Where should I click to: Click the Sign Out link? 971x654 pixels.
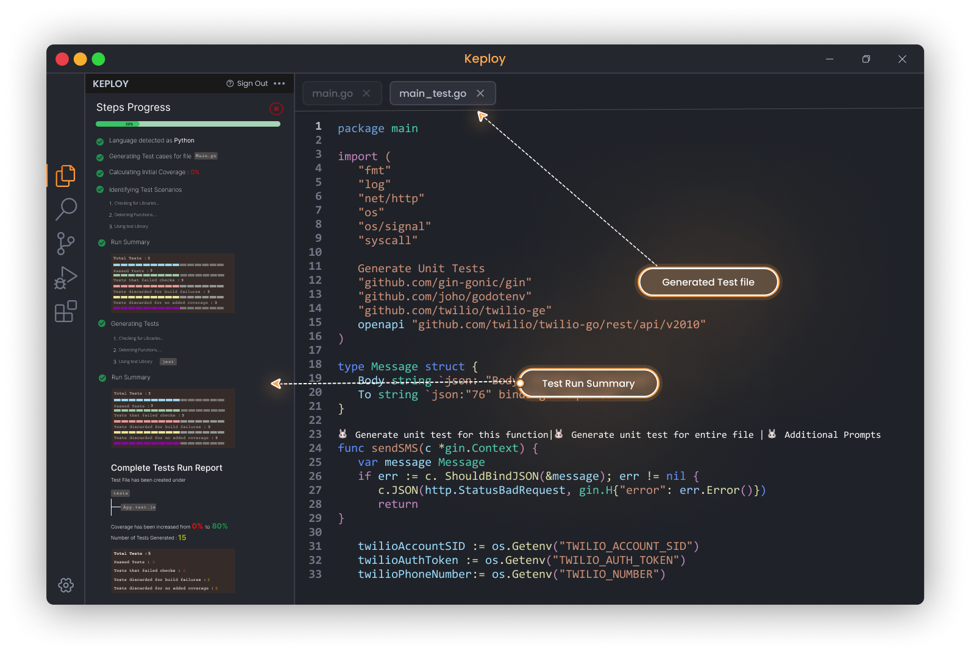(252, 83)
